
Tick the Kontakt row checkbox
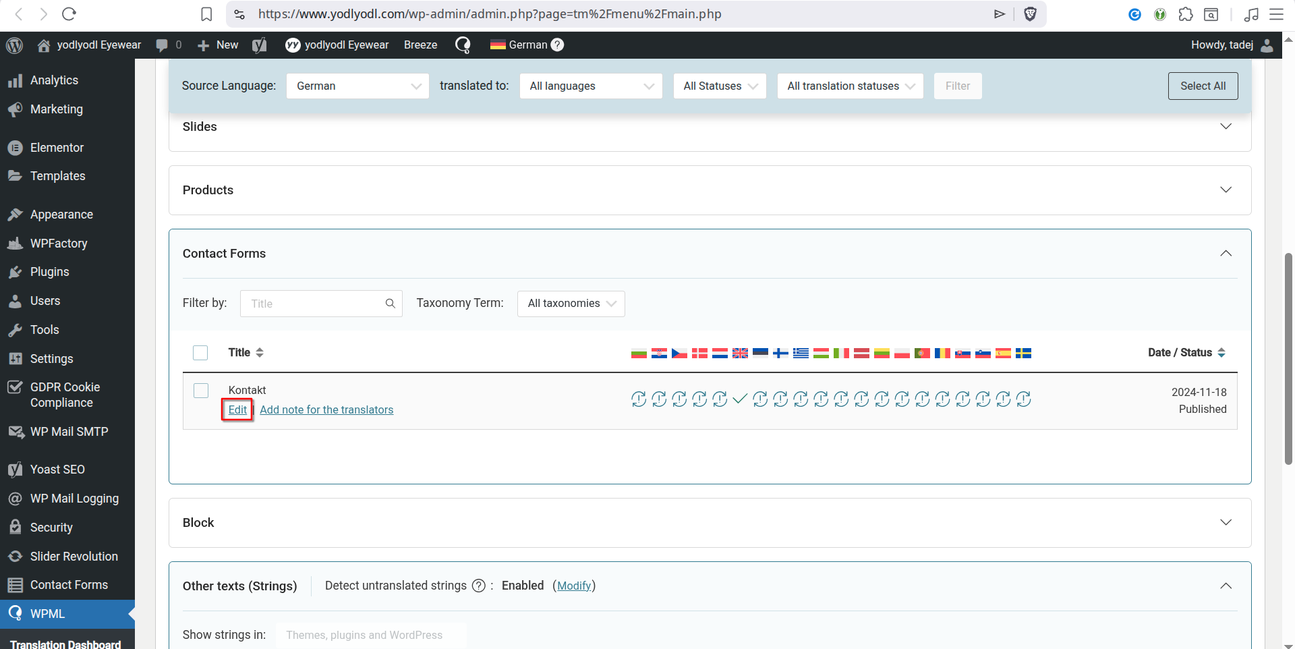[x=201, y=391]
